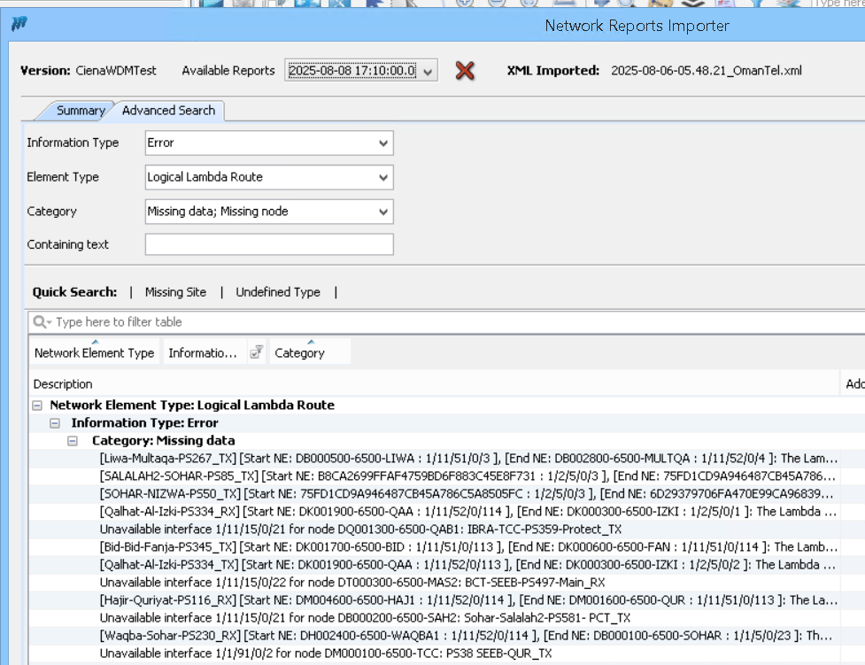Switch to the Summary tab
865x665 pixels.
click(x=80, y=111)
